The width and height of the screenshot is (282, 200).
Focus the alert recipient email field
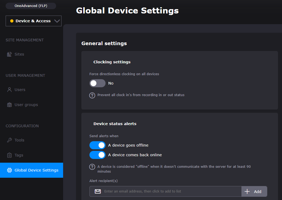pos(172,191)
